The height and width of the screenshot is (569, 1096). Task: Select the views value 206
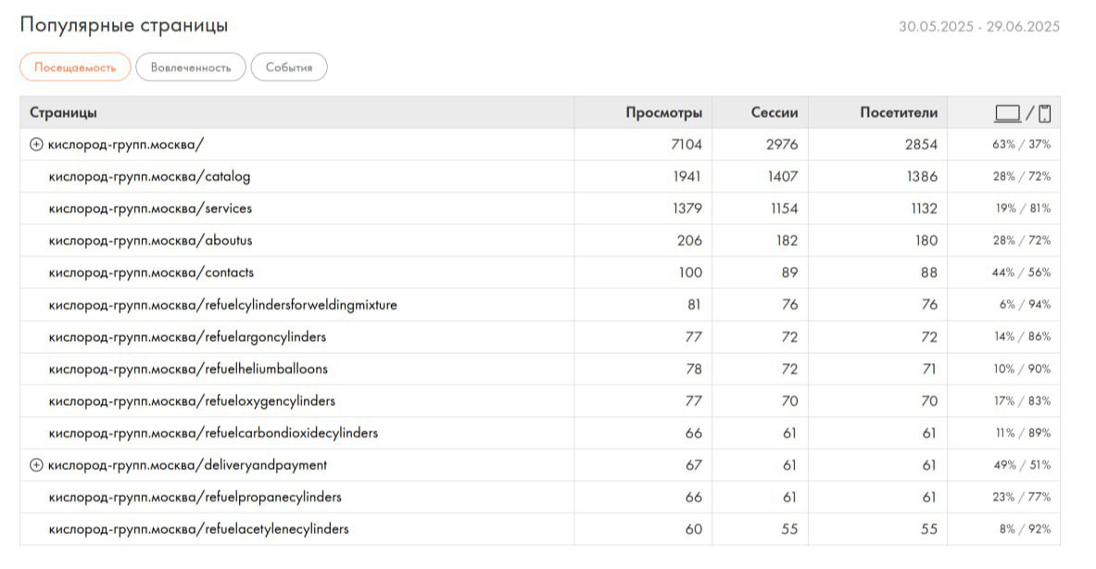(689, 241)
